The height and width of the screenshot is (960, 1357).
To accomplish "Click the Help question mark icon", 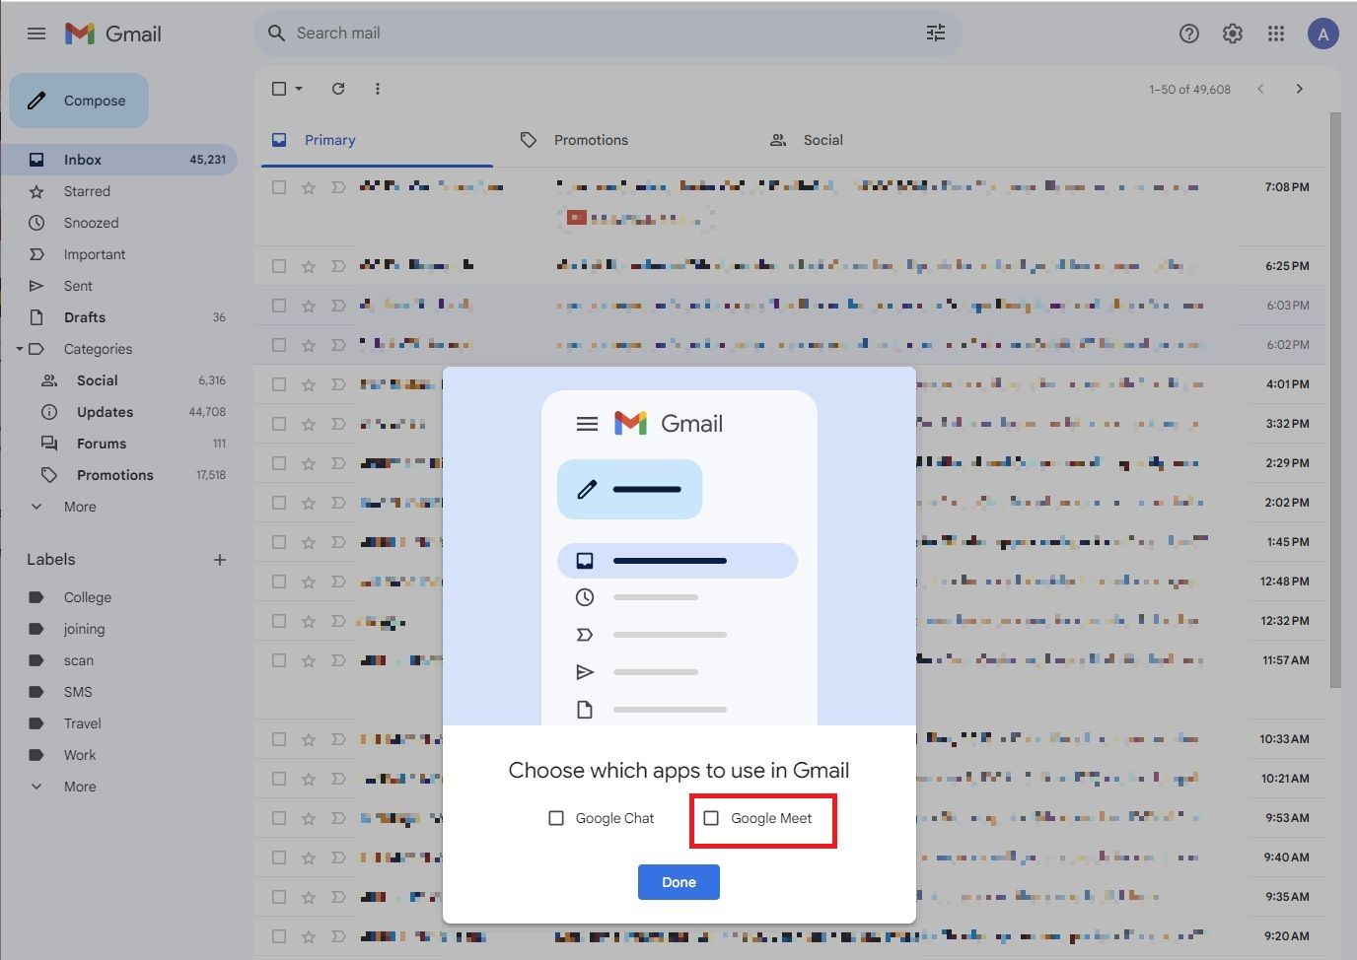I will [1188, 33].
